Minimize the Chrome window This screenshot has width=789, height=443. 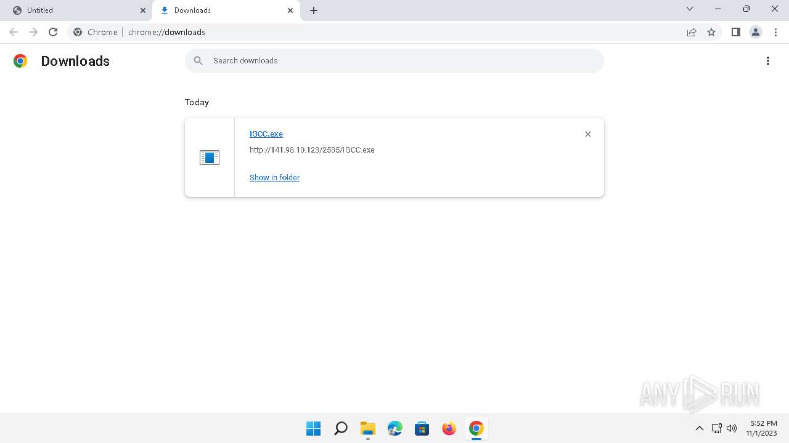tap(718, 9)
